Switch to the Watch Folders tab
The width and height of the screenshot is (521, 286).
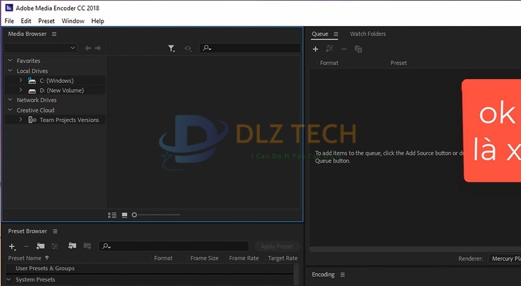(367, 34)
